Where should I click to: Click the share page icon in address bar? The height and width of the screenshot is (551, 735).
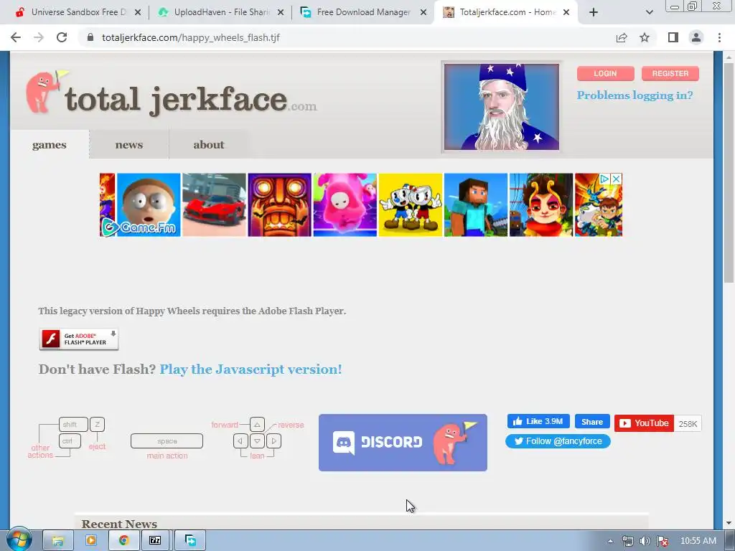click(x=622, y=37)
